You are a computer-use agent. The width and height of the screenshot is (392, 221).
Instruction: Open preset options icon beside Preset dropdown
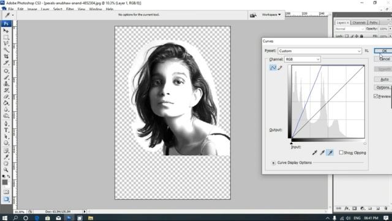pos(366,51)
